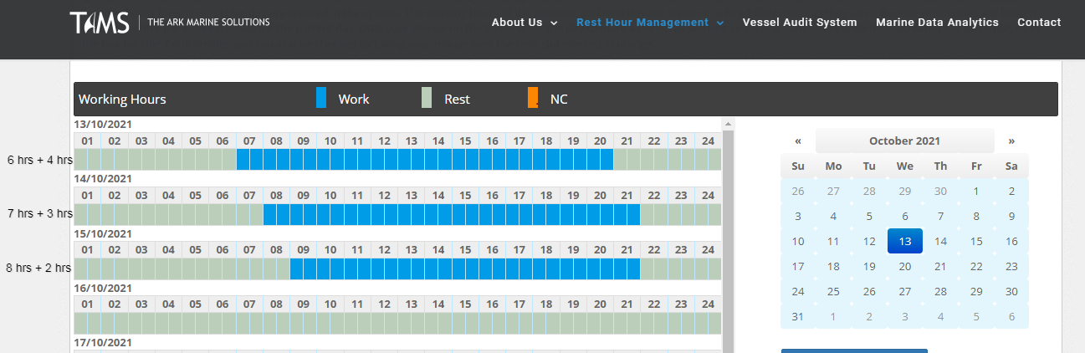This screenshot has height=353, width=1085.
Task: Click the scroll up arrow of timesheet
Action: (728, 125)
